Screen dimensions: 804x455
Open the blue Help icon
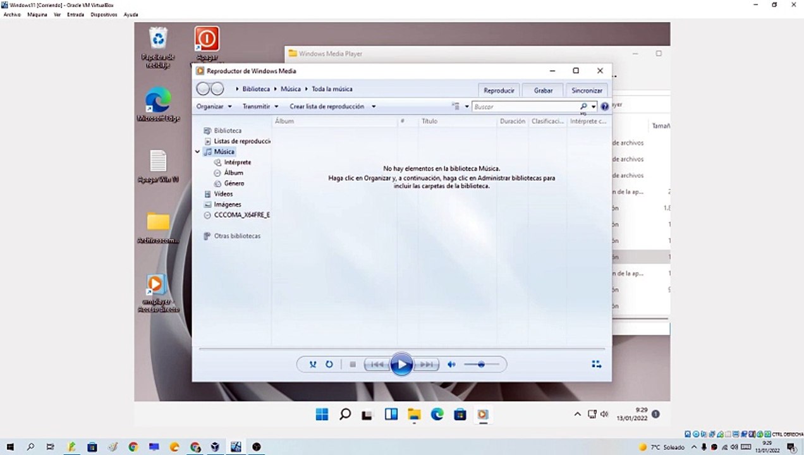(x=604, y=107)
